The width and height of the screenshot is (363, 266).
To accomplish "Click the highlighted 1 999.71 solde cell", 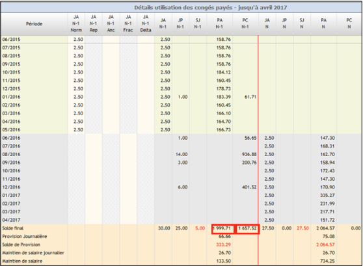I will (222, 229).
